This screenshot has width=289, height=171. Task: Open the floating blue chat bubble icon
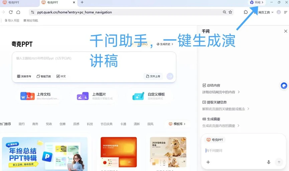point(284,85)
